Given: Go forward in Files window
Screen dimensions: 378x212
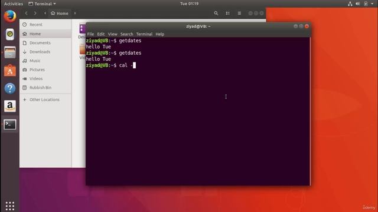Looking at the screenshot, I should (35, 13).
